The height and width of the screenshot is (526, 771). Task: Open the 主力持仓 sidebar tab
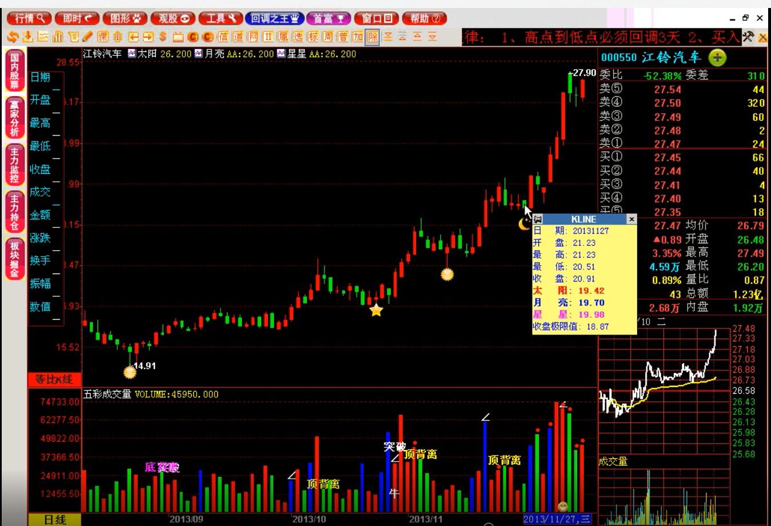click(x=14, y=213)
